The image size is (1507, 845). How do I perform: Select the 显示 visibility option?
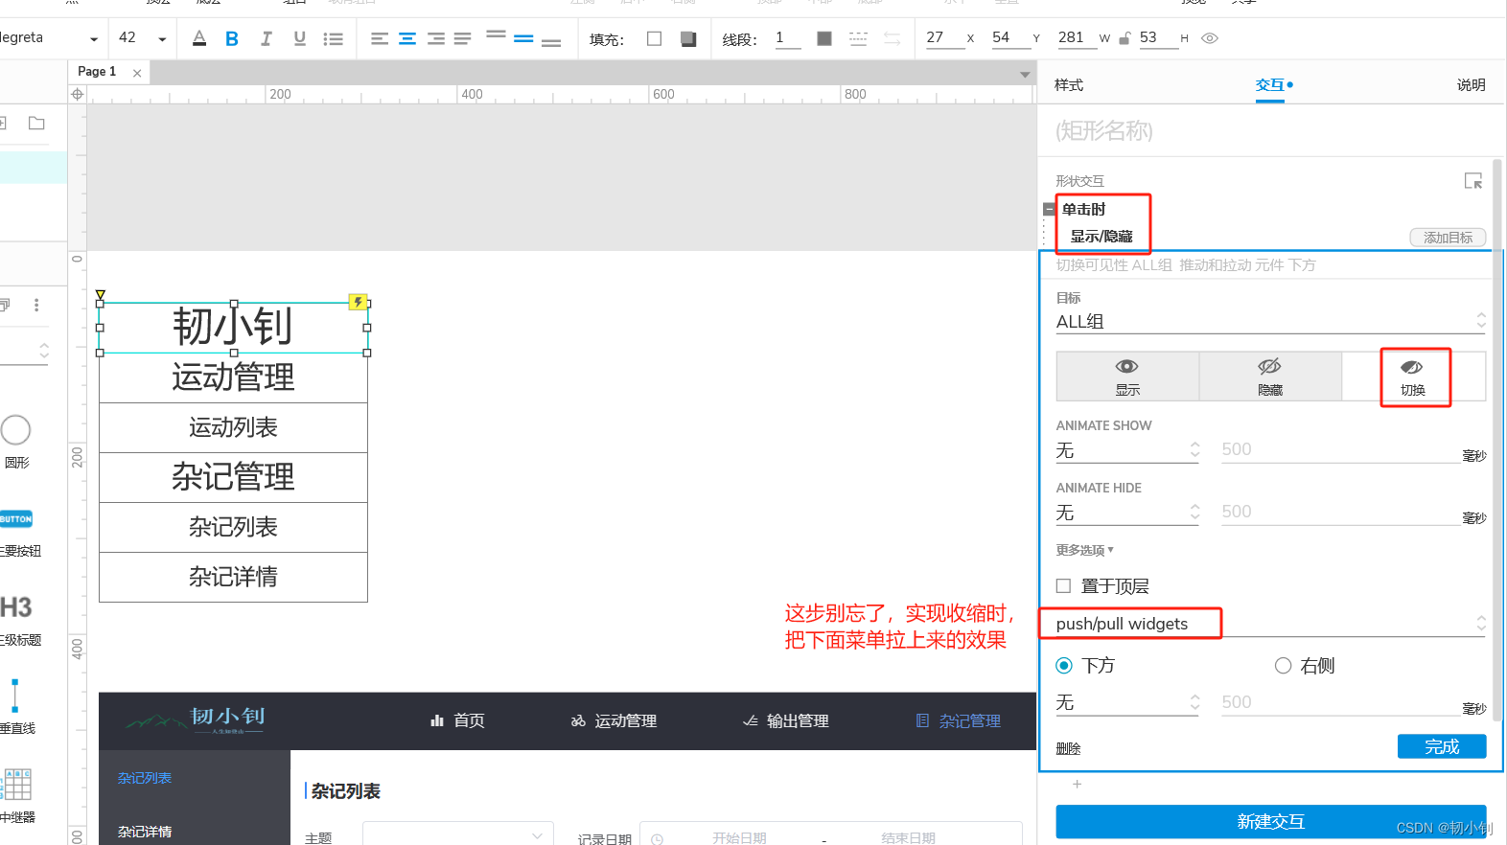click(x=1127, y=377)
